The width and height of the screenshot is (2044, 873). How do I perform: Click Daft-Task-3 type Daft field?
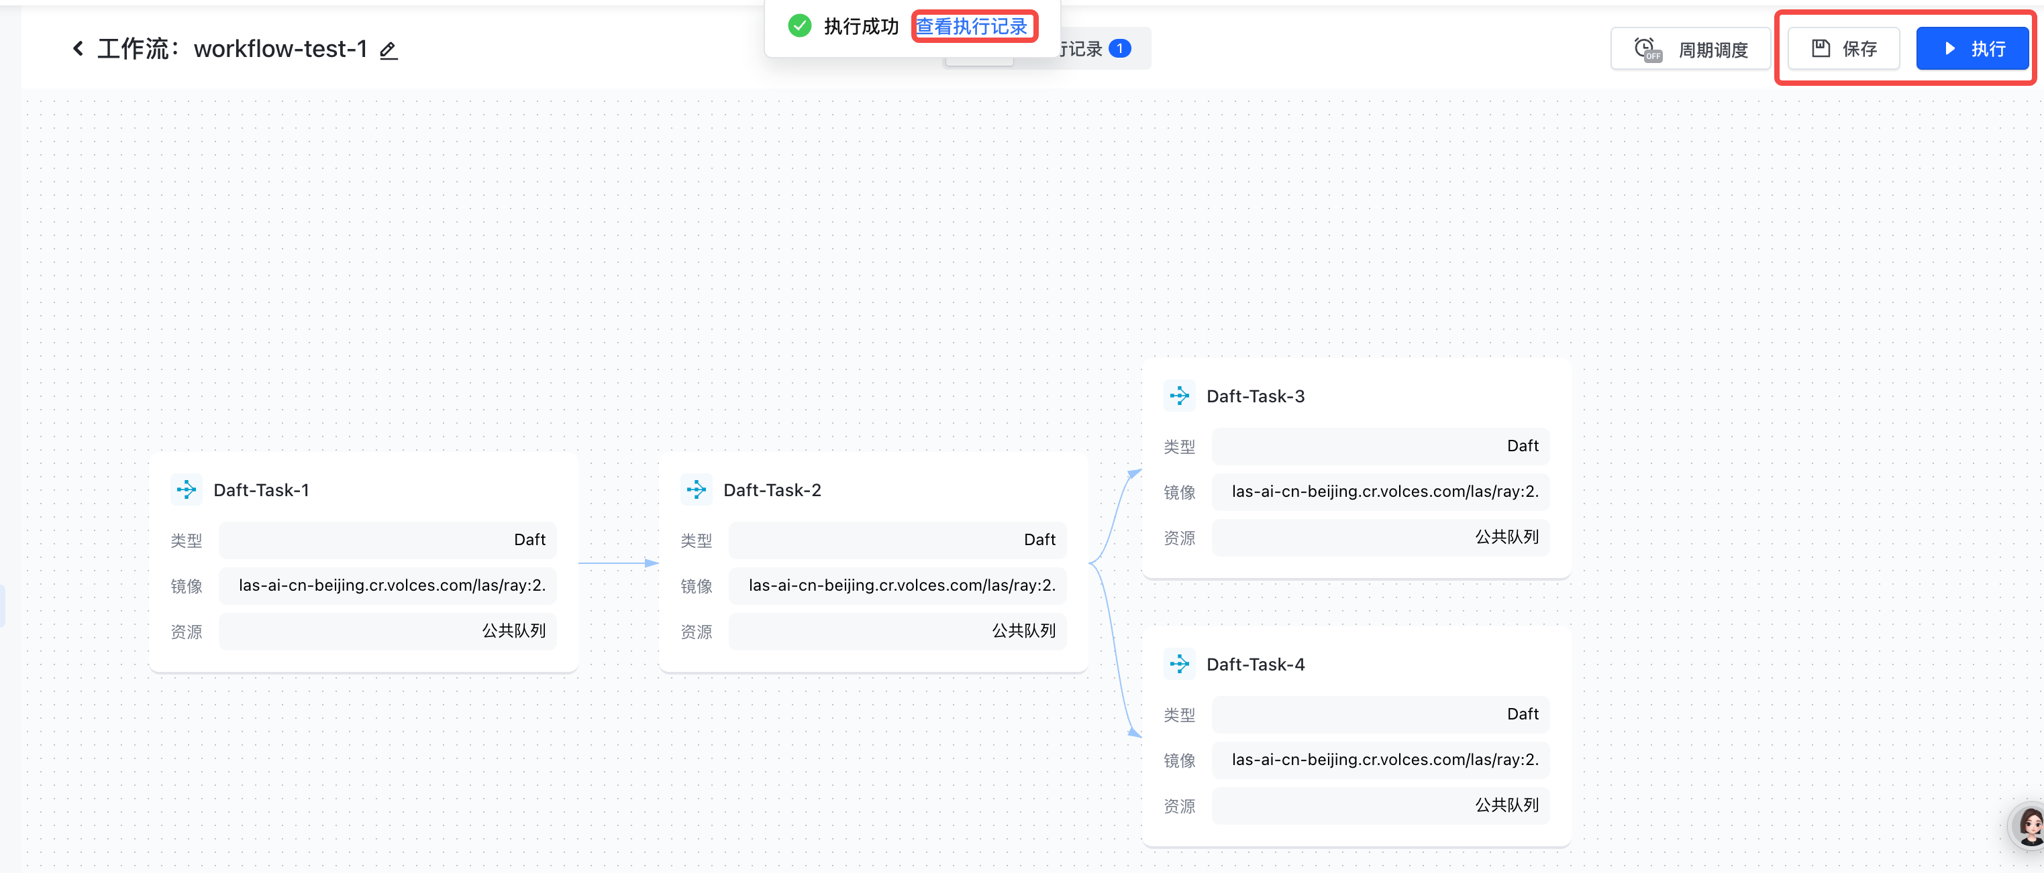pyautogui.click(x=1380, y=446)
